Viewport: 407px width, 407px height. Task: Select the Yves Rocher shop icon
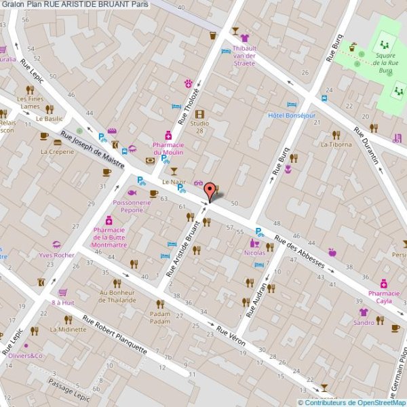tap(57, 244)
